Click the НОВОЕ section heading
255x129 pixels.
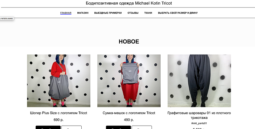(x=129, y=41)
